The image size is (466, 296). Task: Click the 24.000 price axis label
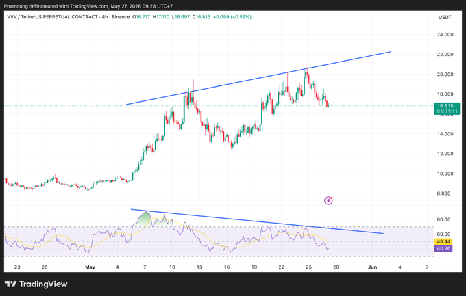(x=445, y=35)
